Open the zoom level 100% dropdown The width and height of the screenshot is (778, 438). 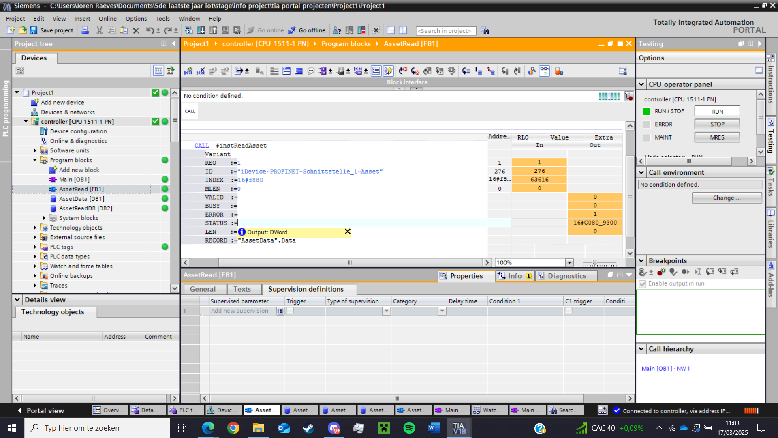pos(569,262)
